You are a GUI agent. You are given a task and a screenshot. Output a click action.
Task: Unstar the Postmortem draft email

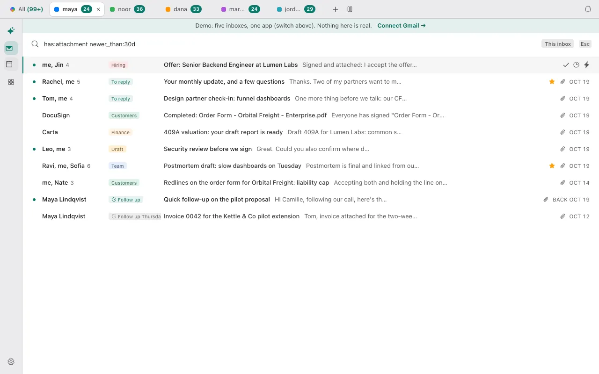click(x=552, y=166)
